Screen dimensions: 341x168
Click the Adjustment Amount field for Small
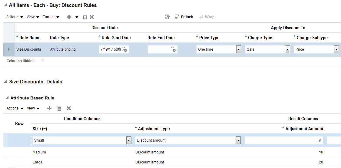283,140
